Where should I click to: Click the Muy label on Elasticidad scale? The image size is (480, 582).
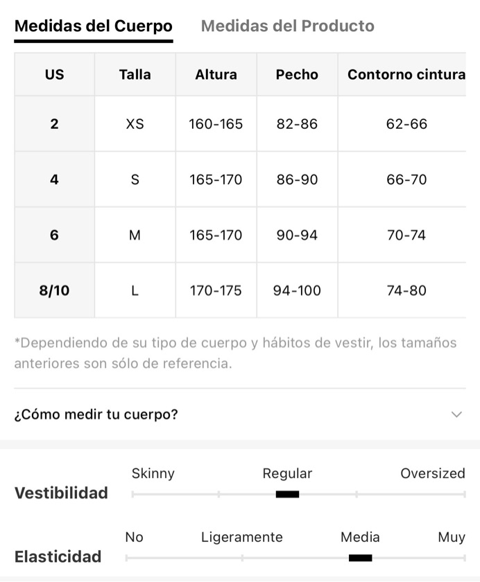pos(452,537)
